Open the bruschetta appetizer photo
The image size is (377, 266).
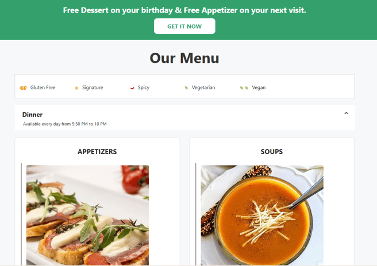coord(87,215)
